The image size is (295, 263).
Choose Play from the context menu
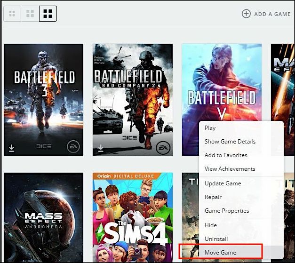pyautogui.click(x=210, y=128)
